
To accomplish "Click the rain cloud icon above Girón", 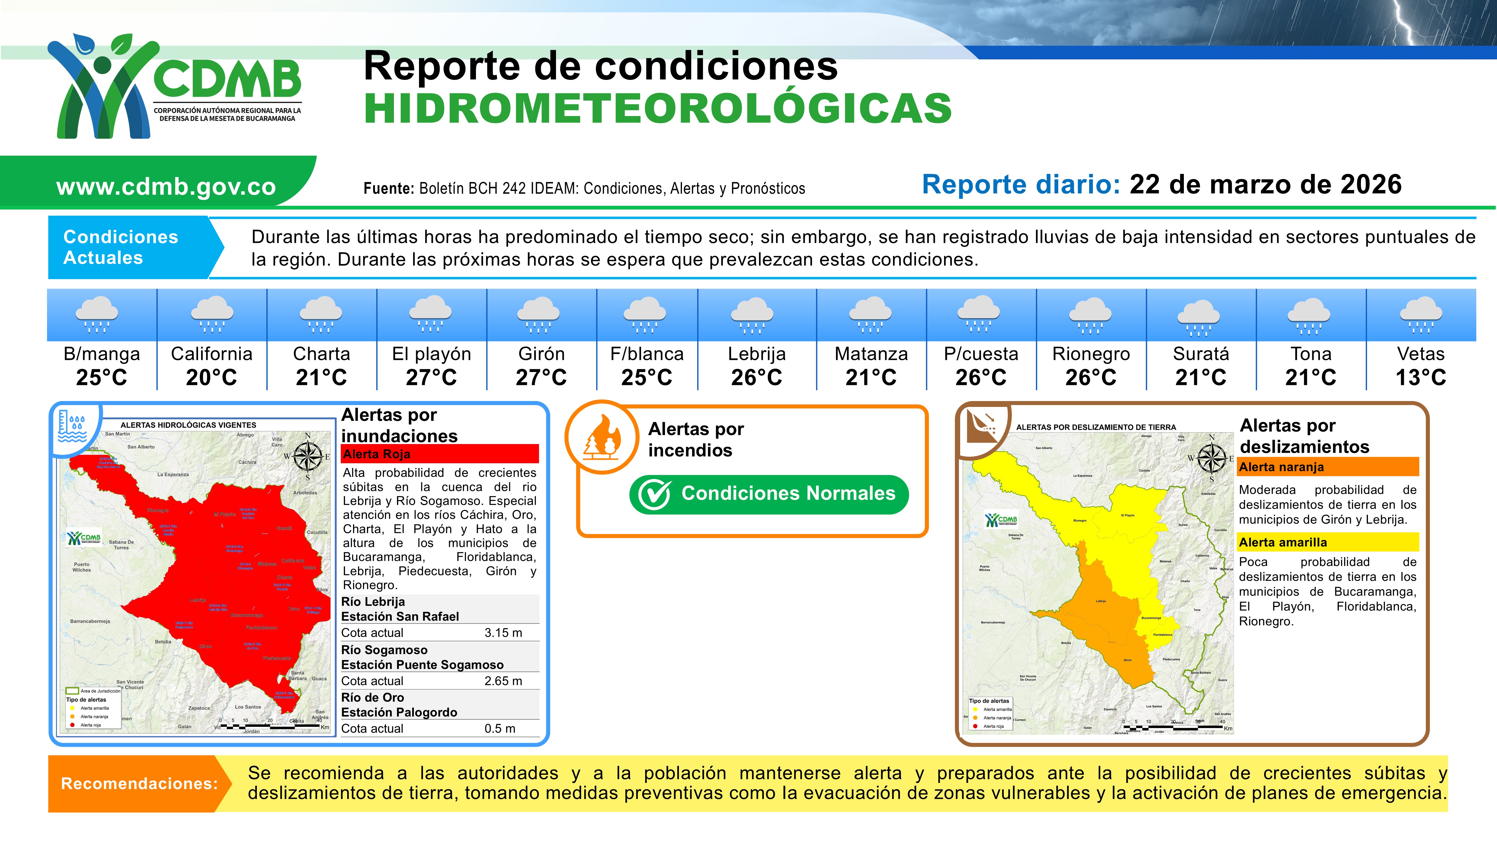I will pyautogui.click(x=538, y=314).
